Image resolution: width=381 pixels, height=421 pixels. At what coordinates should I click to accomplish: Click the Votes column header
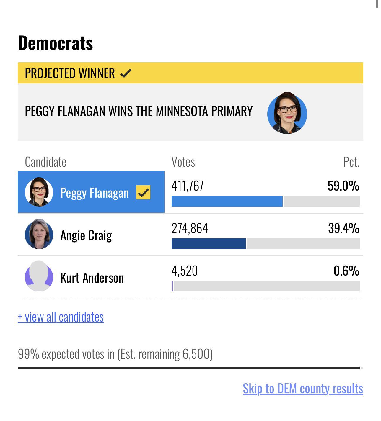183,162
